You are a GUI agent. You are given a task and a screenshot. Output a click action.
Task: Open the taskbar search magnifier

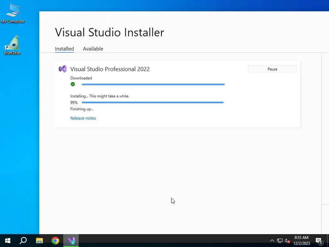(23, 241)
